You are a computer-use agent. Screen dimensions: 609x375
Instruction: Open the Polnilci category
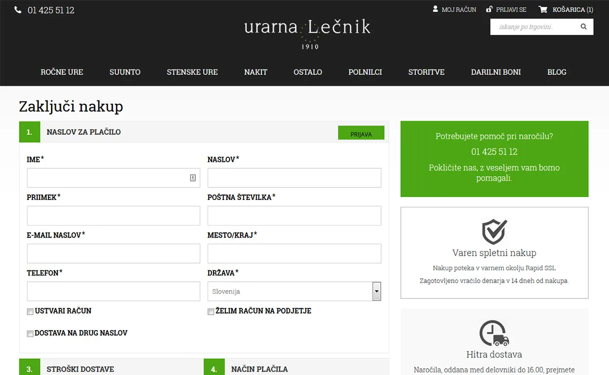click(x=365, y=72)
